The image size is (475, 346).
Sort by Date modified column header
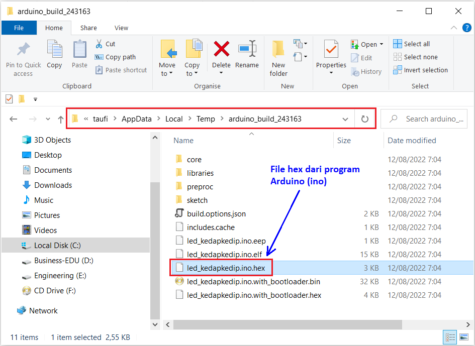[x=412, y=141]
